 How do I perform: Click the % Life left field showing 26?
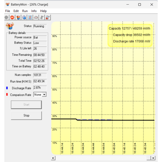tap(40, 49)
